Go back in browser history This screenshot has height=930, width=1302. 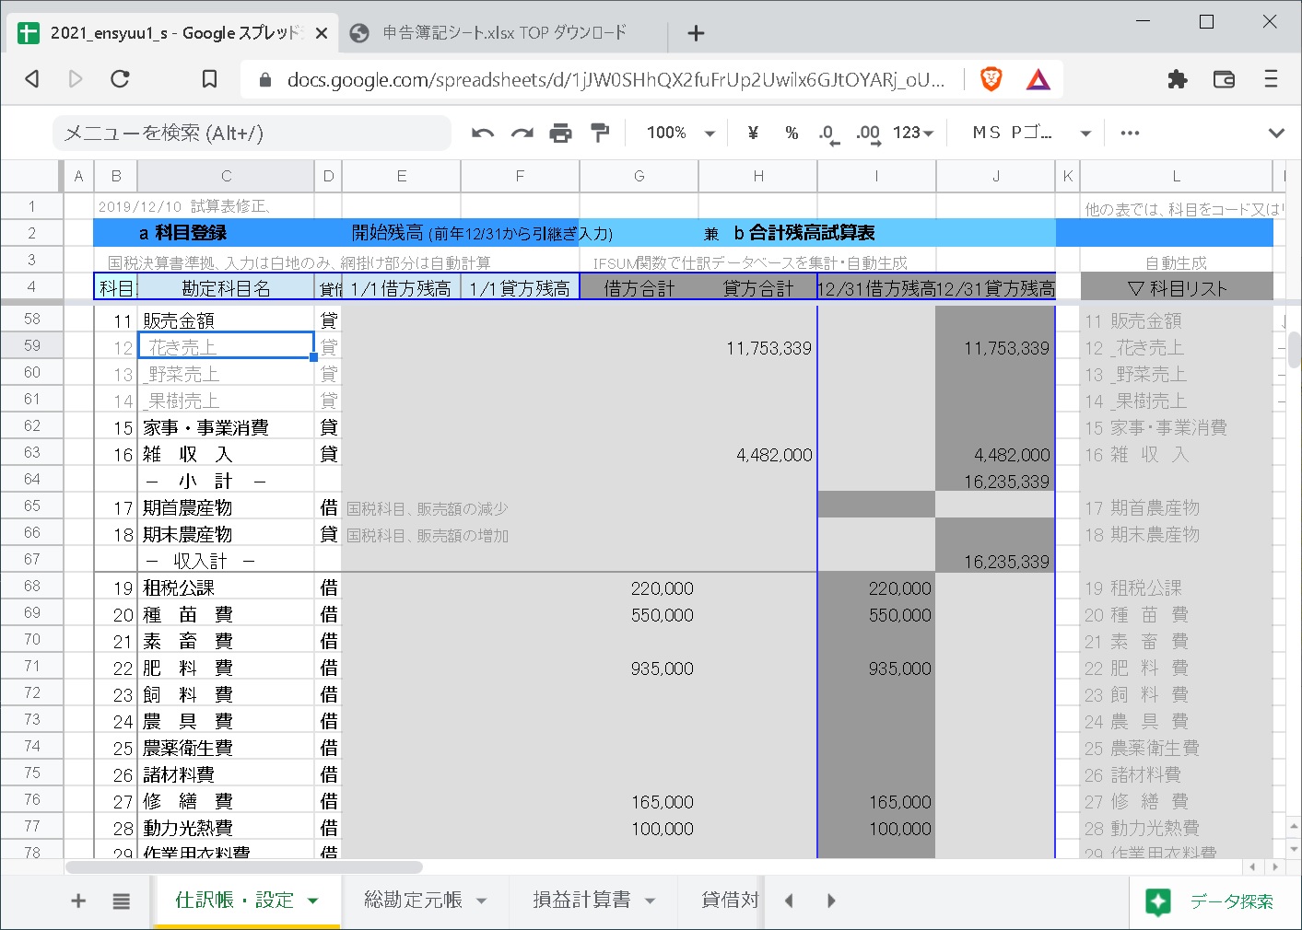click(32, 79)
